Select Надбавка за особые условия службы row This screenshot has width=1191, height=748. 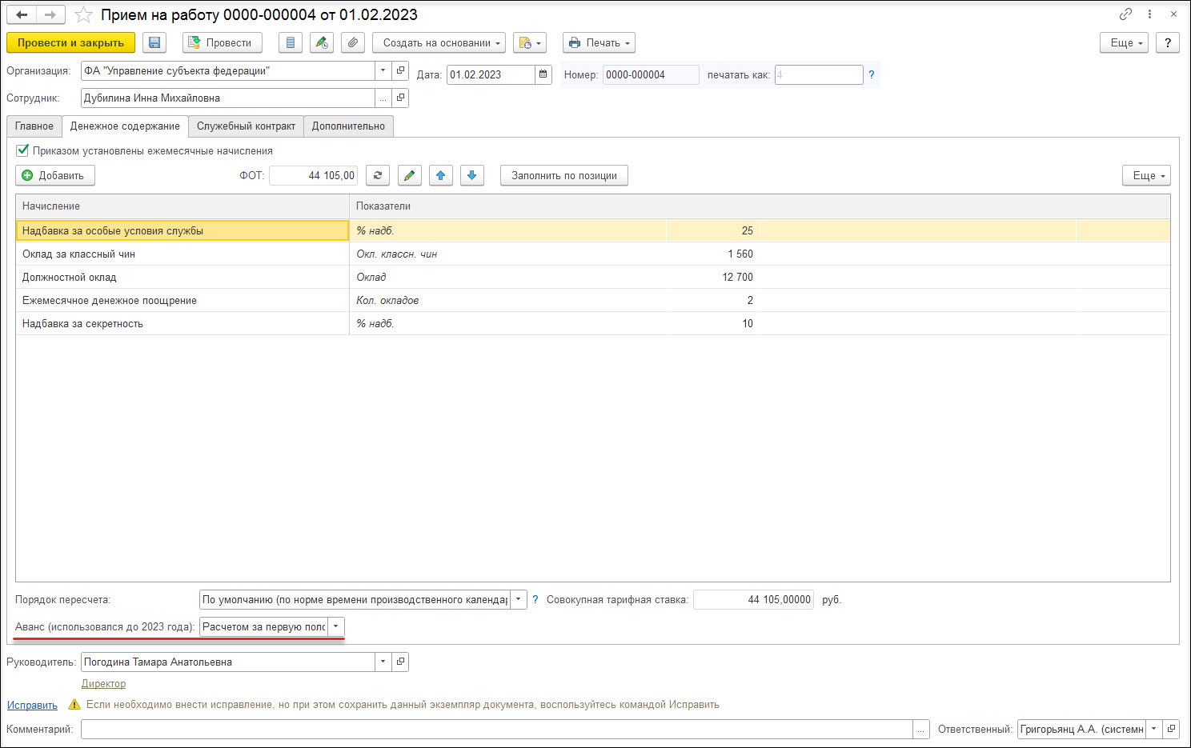(x=592, y=230)
